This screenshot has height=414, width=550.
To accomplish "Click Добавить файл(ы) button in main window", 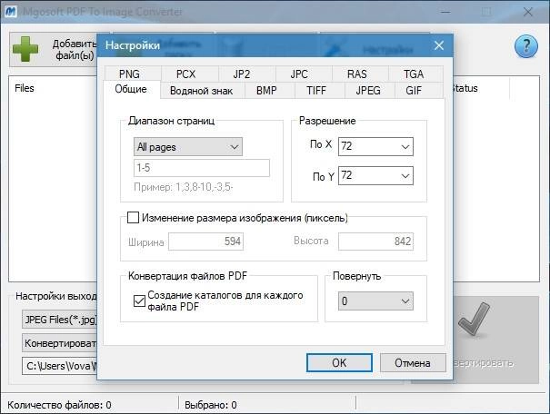I will 54,49.
